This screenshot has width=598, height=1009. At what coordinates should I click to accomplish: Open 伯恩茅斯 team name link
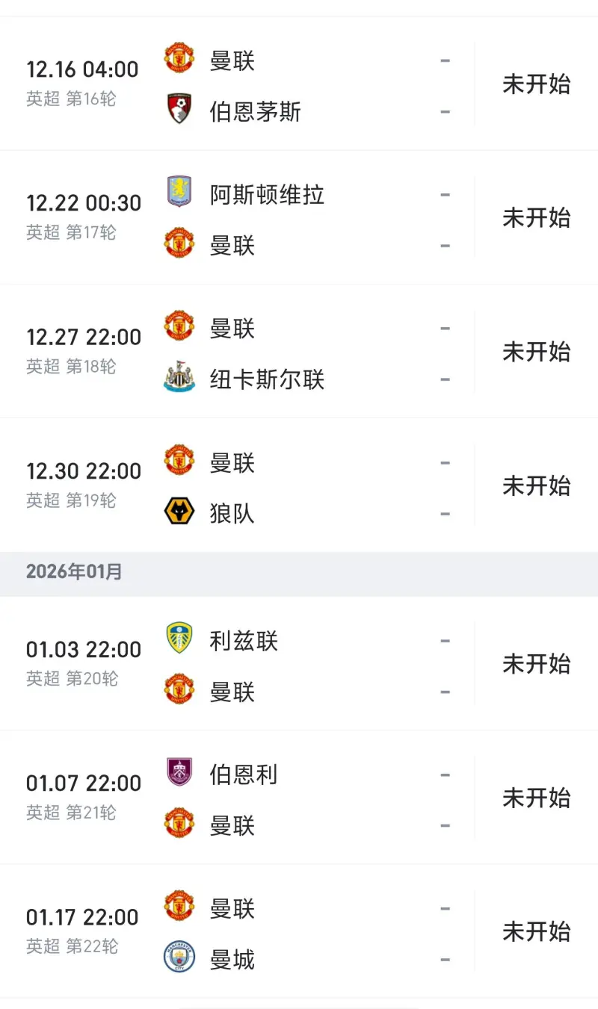255,112
